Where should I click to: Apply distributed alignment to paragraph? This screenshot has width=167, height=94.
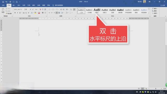pos(59,13)
